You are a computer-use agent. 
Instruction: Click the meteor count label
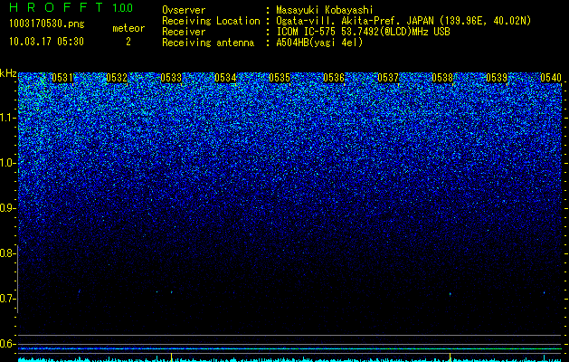point(128,28)
